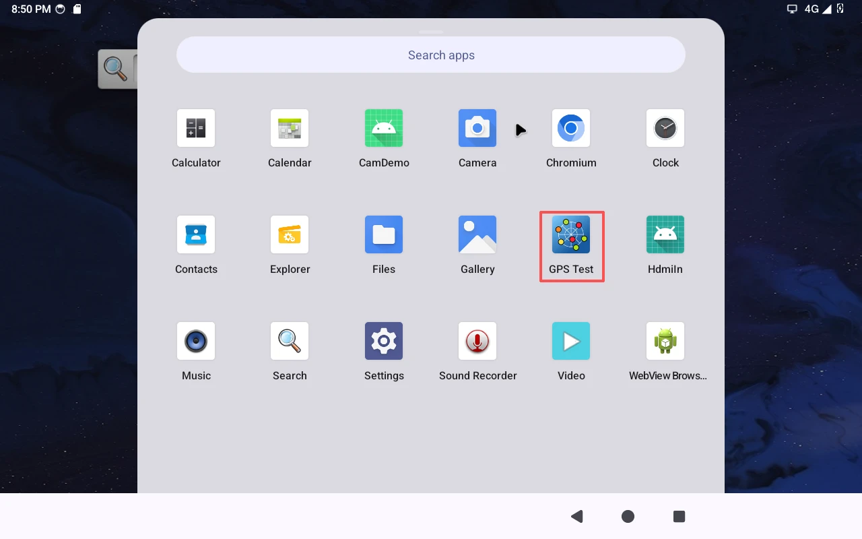
Task: Tap the Back navigation button
Action: tap(576, 516)
